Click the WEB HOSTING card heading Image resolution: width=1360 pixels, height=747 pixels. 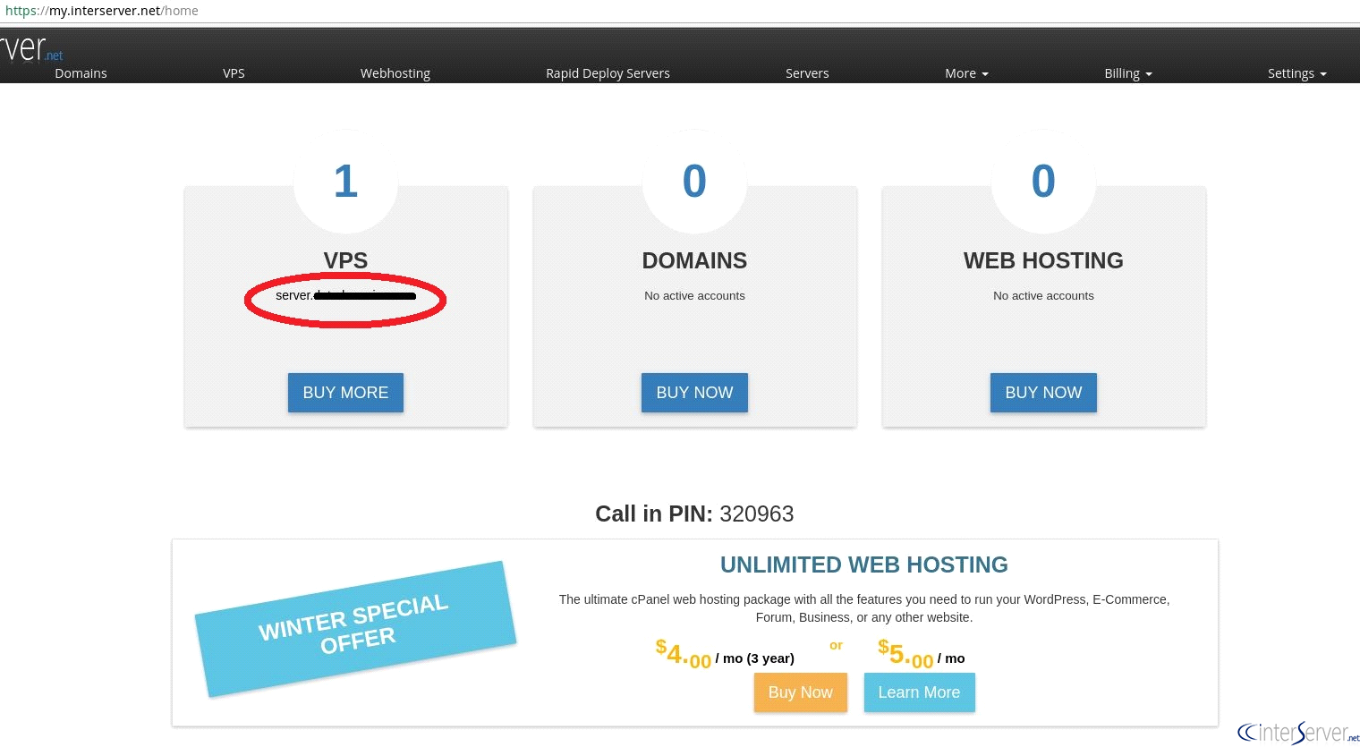[1043, 260]
